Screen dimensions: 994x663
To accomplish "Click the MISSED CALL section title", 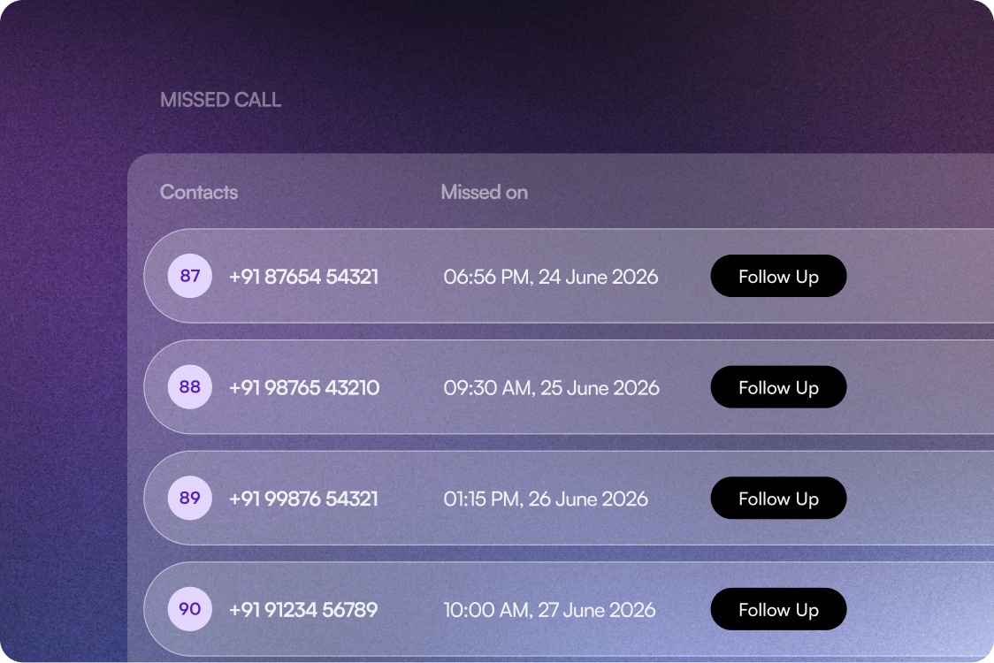I will coord(220,100).
